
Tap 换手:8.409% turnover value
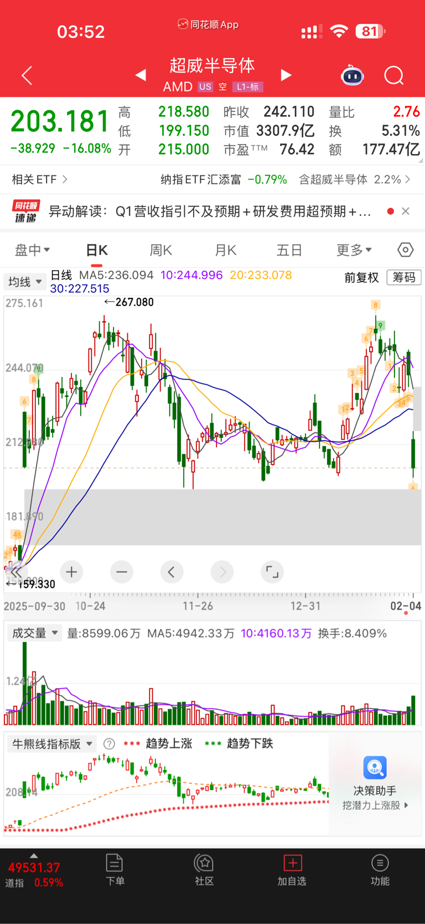pyautogui.click(x=353, y=633)
